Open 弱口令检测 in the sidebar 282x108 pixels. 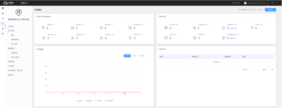[15, 57]
